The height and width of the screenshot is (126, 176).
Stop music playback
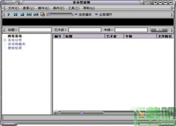point(22,15)
